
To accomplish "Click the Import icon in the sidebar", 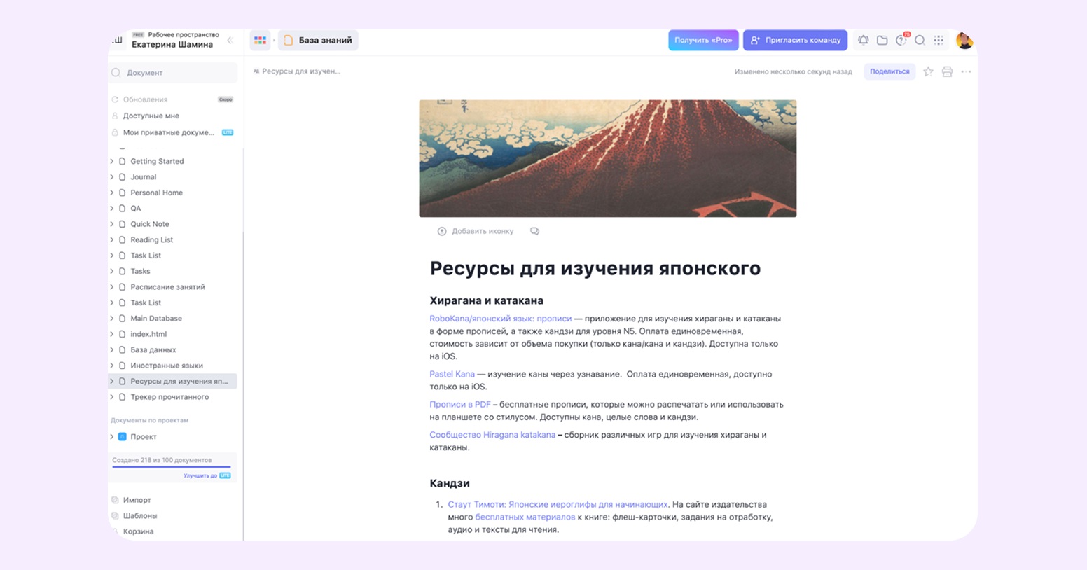I will [115, 500].
